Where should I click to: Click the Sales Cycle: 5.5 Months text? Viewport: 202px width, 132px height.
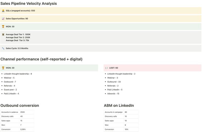point(17,48)
